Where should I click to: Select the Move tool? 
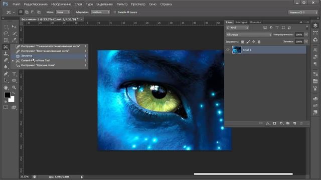click(14, 26)
